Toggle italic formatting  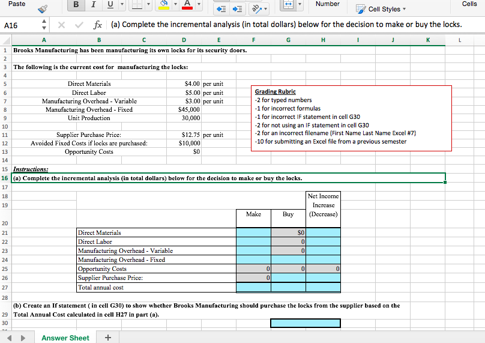(93, 5)
